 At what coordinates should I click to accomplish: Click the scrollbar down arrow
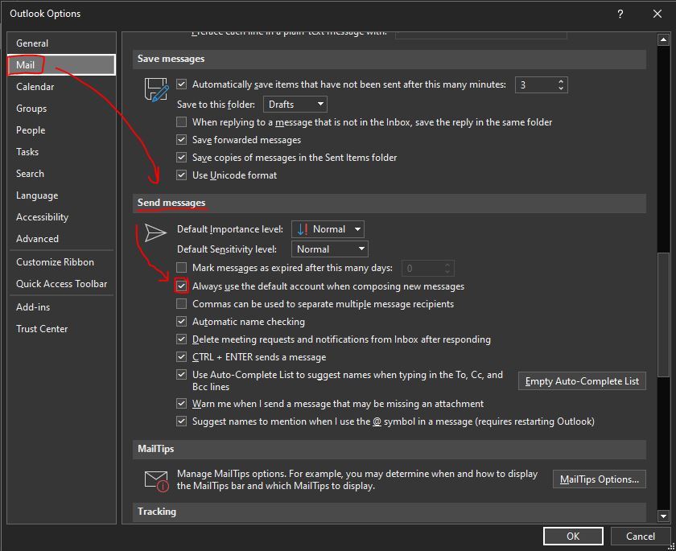663,516
